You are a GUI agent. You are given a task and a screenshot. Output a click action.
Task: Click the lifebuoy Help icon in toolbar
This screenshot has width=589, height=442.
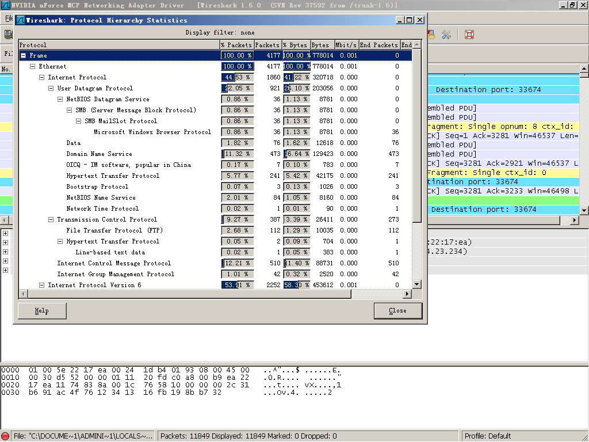(x=469, y=35)
